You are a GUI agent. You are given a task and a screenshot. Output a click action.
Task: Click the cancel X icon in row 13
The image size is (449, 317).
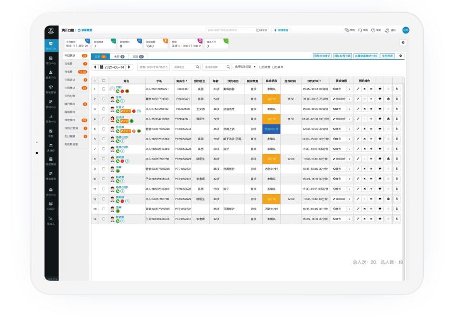[x=364, y=209]
